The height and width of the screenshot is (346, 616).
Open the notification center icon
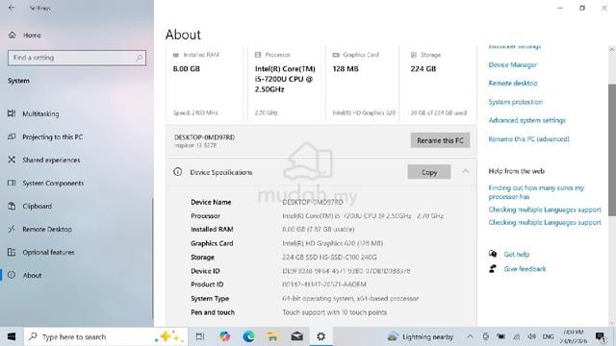tap(600, 336)
